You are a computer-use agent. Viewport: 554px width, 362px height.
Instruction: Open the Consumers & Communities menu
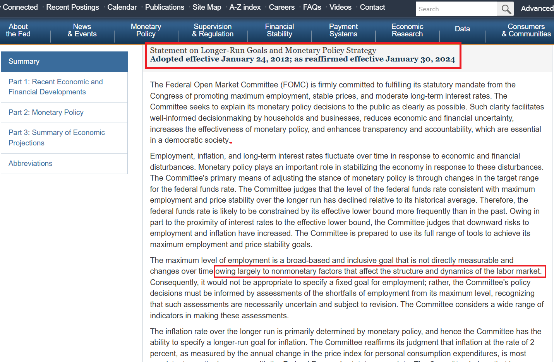(x=526, y=30)
